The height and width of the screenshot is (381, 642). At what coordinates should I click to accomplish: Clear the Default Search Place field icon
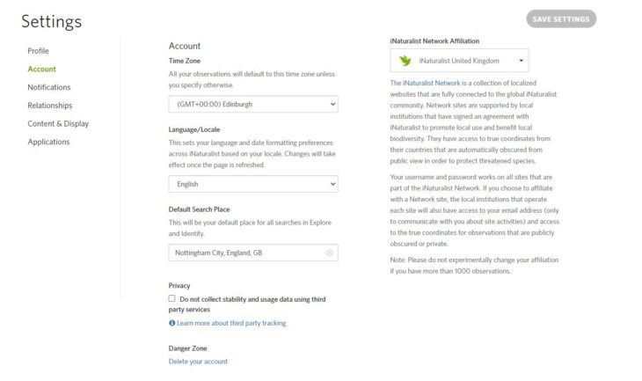point(329,253)
